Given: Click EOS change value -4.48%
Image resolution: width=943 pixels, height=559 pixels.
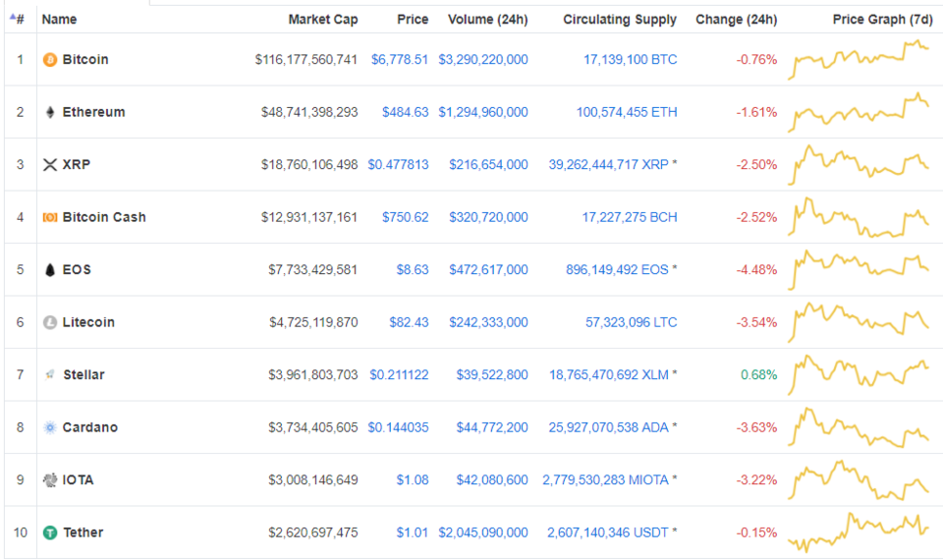Looking at the screenshot, I should [x=756, y=269].
